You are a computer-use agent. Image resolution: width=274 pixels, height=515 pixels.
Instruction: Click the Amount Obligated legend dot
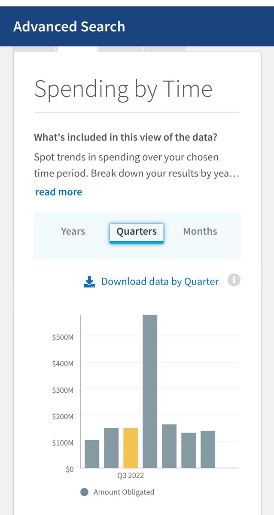tap(85, 492)
